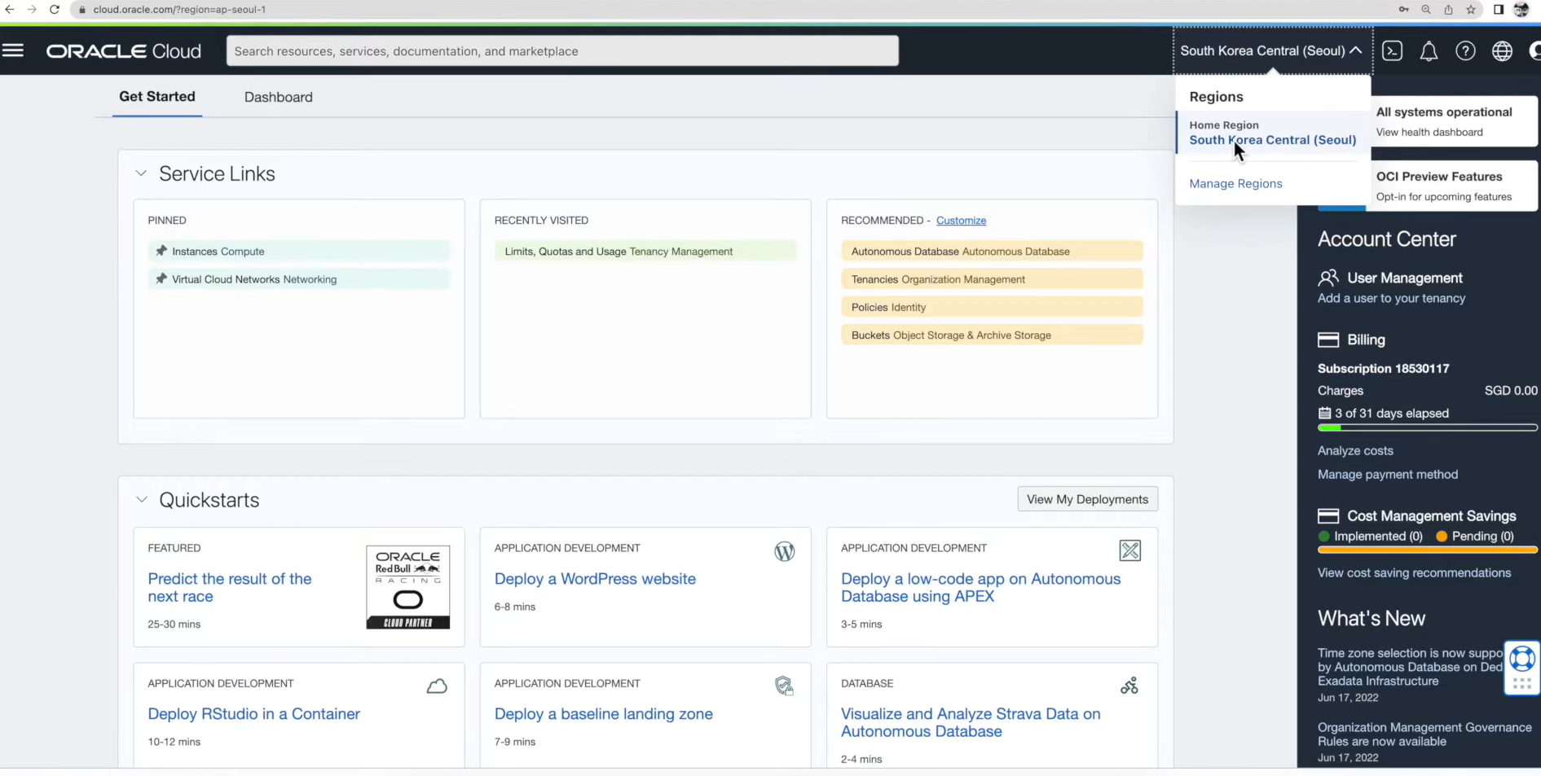Open the announcements bell icon

click(1429, 51)
